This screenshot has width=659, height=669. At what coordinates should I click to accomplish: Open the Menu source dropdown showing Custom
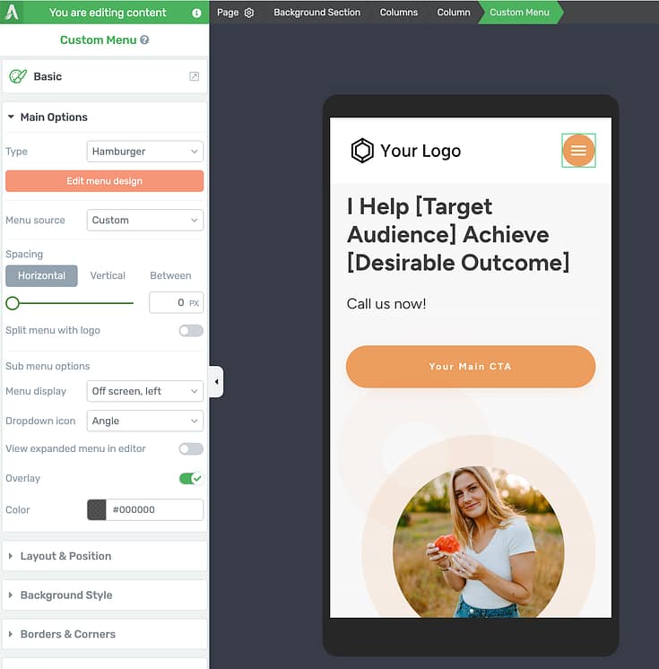(x=145, y=220)
